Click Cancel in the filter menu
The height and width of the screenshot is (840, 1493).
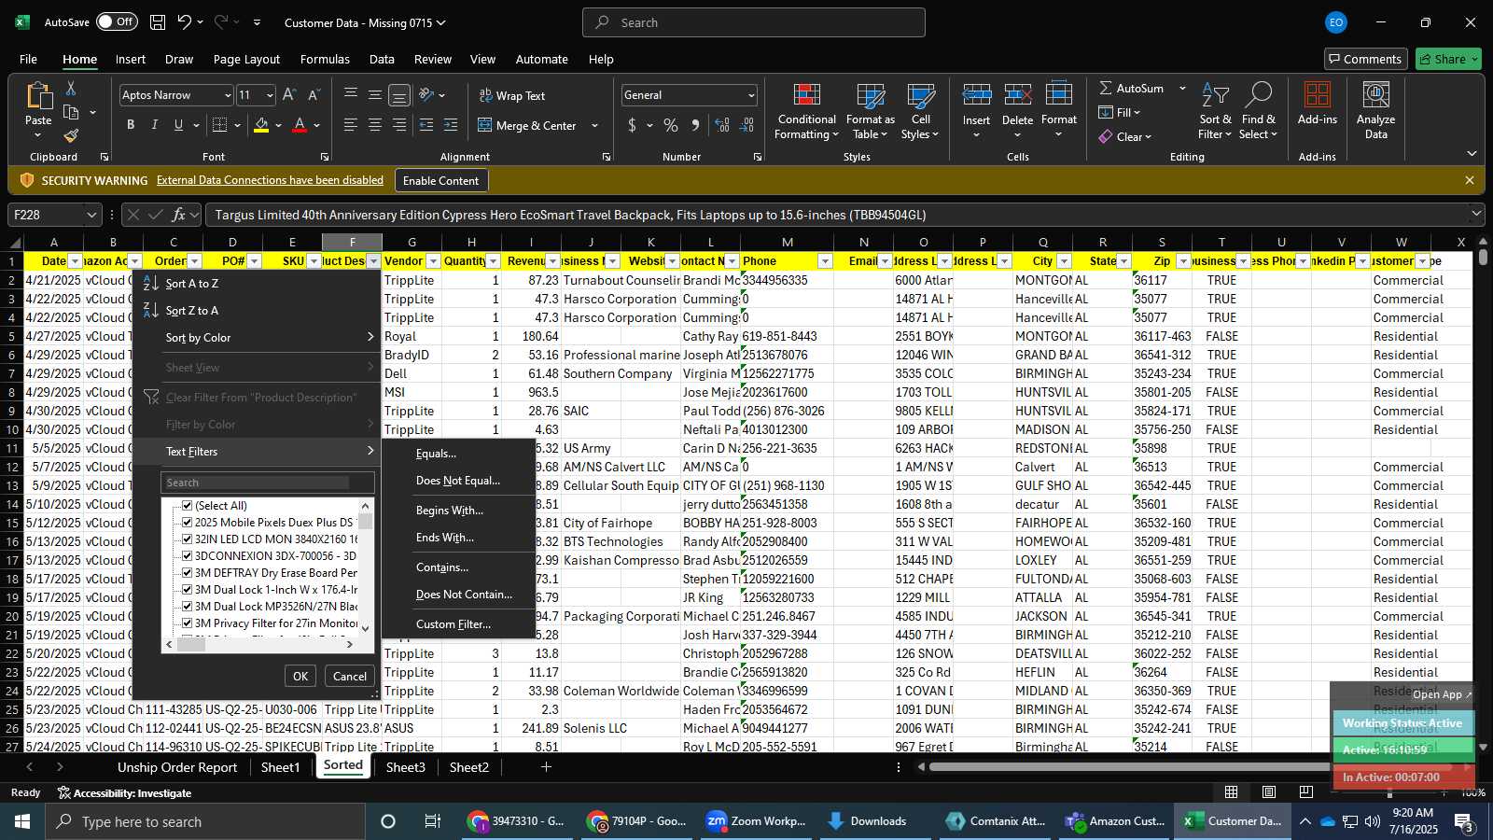350,676
